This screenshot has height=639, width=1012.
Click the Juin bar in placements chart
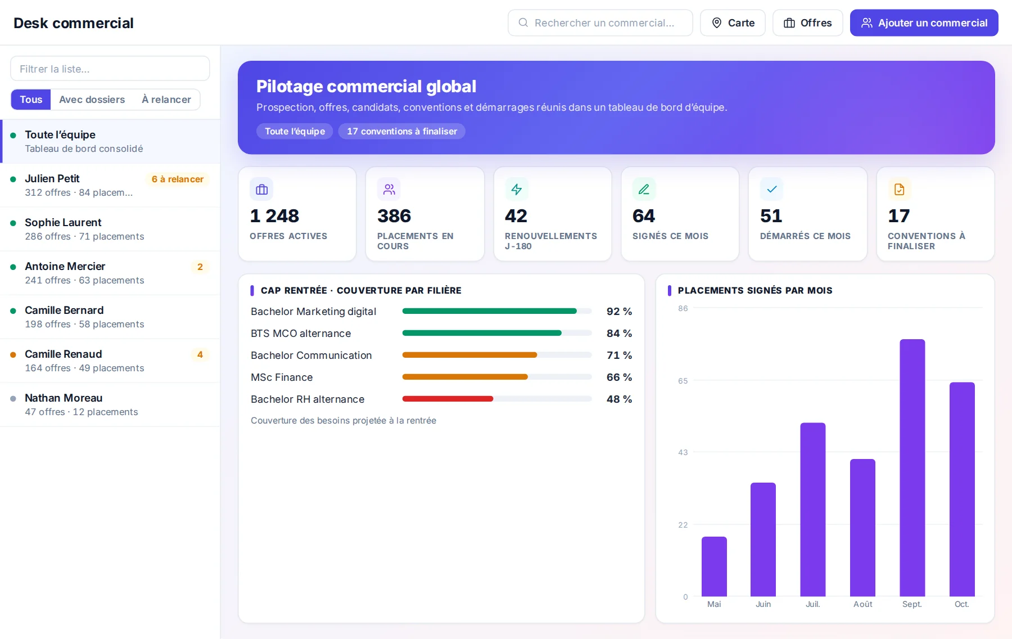click(x=763, y=539)
